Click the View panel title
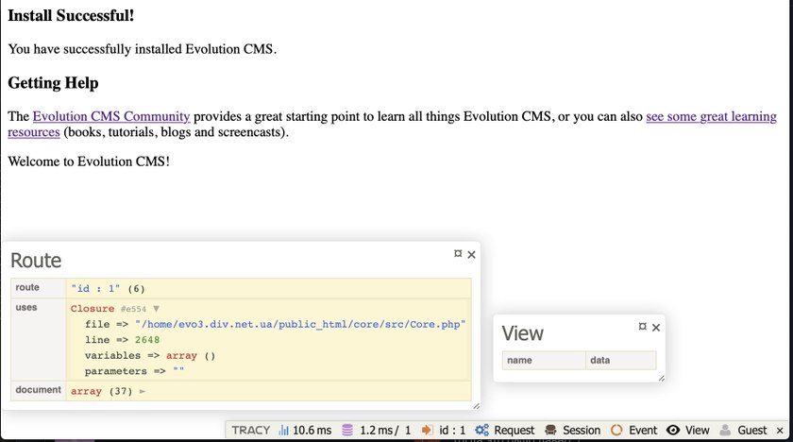This screenshot has width=793, height=442. 522,333
